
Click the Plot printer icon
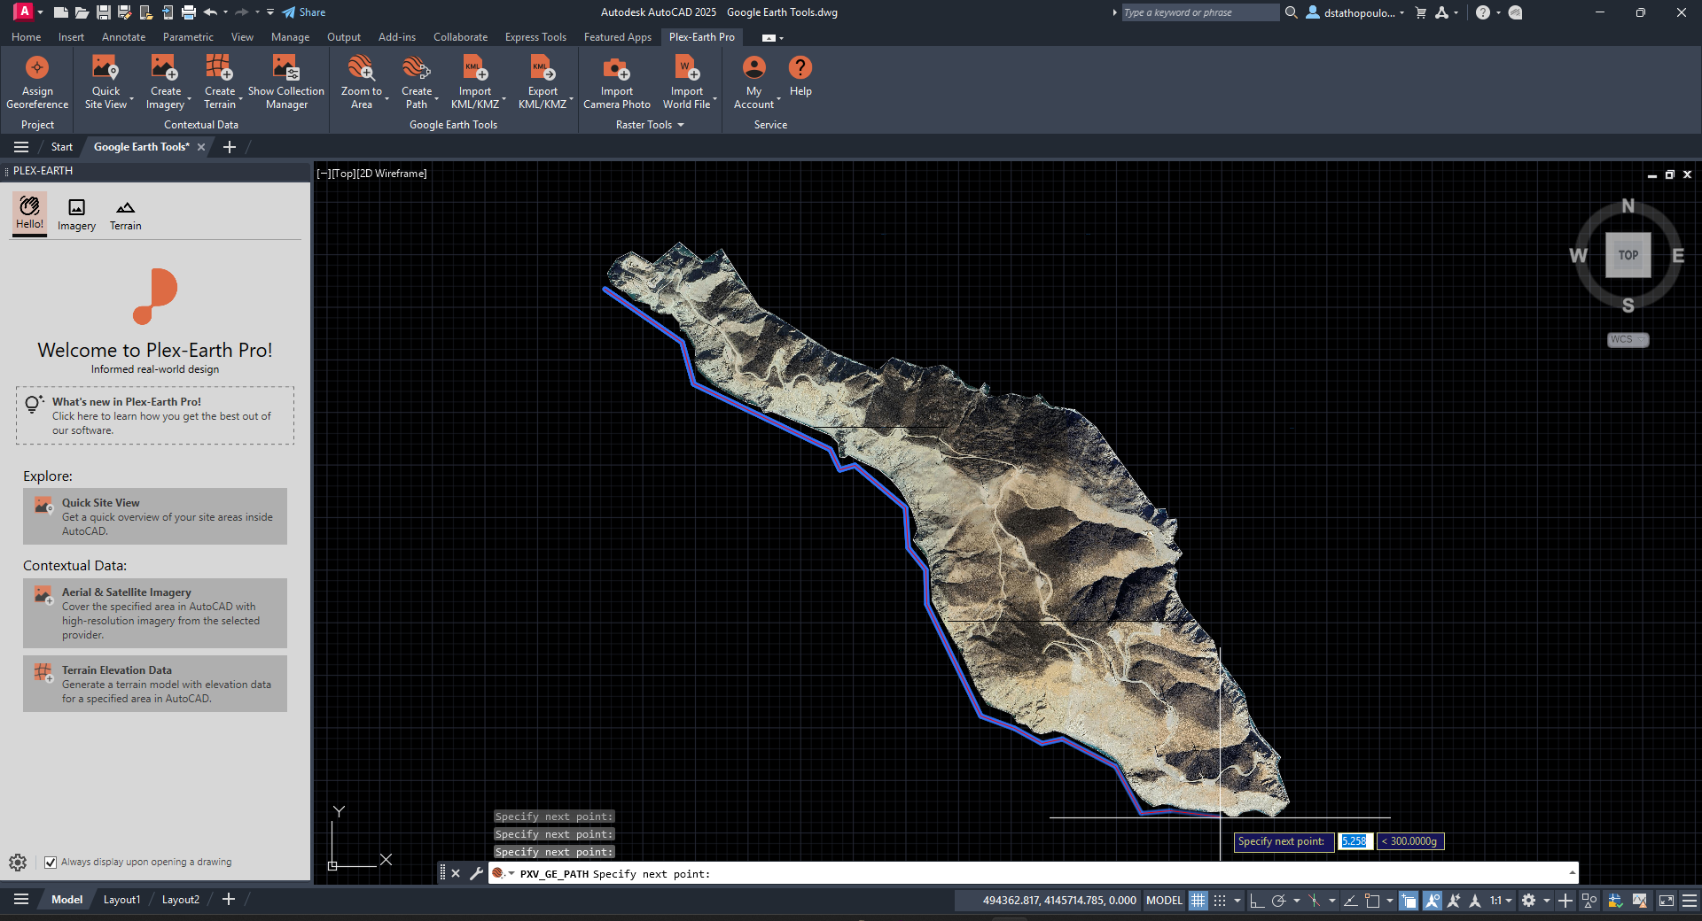pyautogui.click(x=189, y=12)
